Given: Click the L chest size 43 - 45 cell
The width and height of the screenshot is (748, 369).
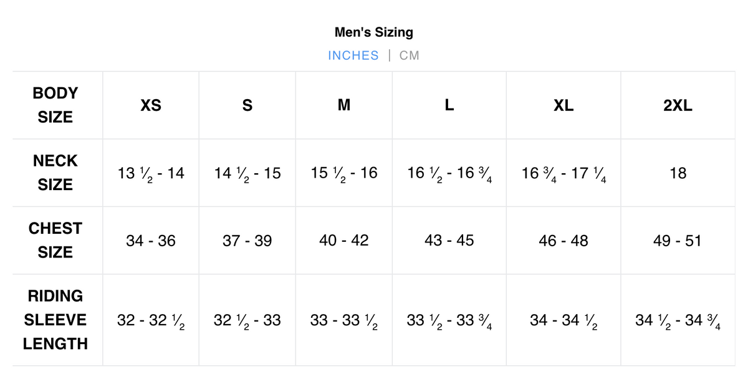Looking at the screenshot, I should point(449,241).
